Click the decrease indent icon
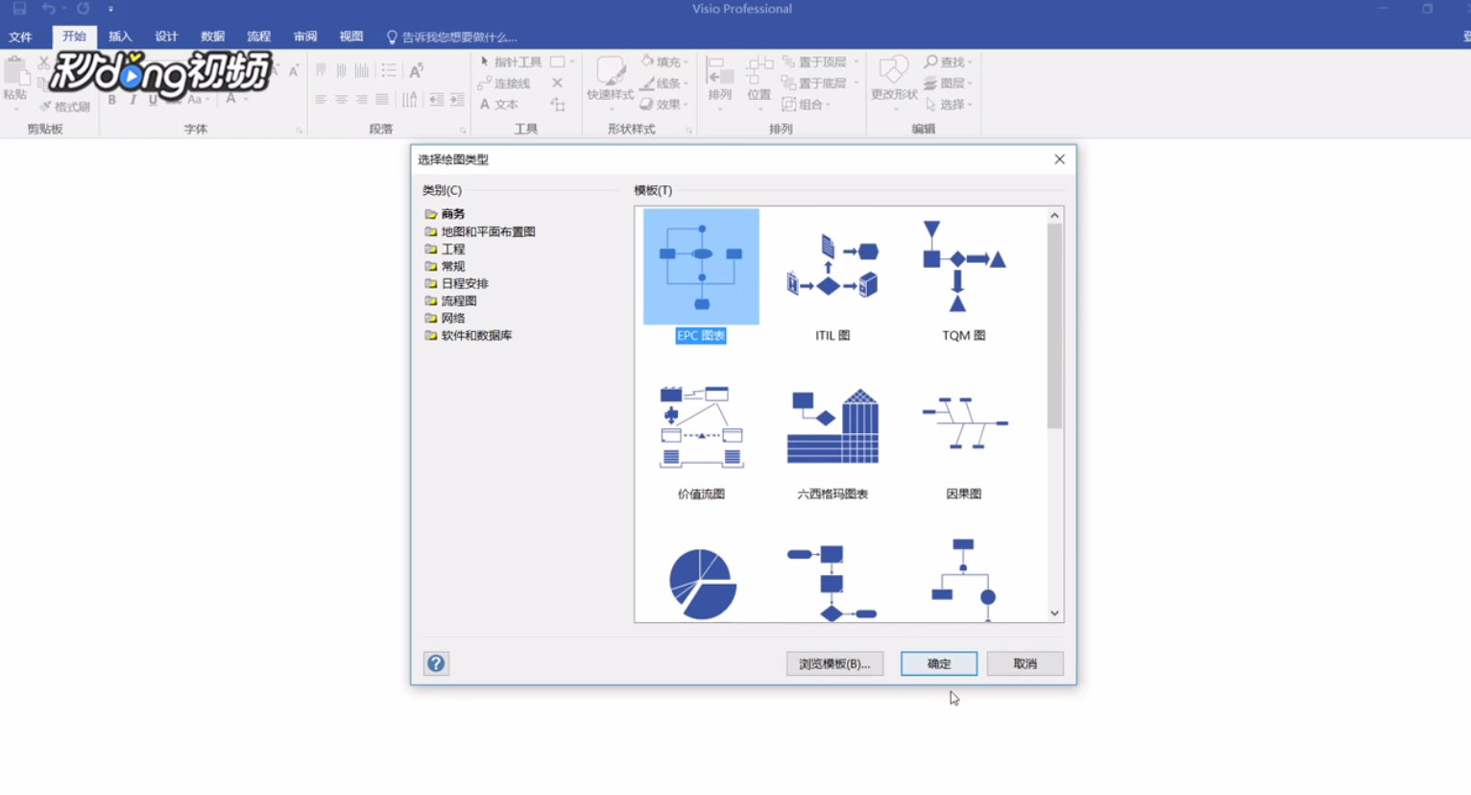 [436, 100]
